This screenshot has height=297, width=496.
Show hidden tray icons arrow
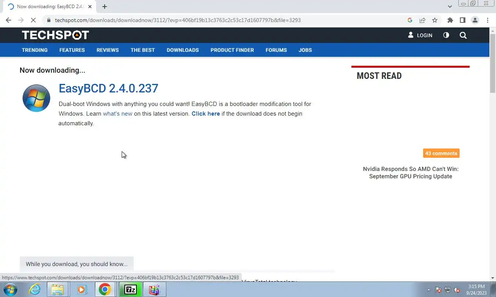(429, 290)
